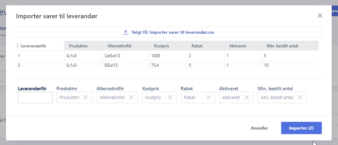Select the Kostpris column header
338x145 pixels.
click(161, 46)
